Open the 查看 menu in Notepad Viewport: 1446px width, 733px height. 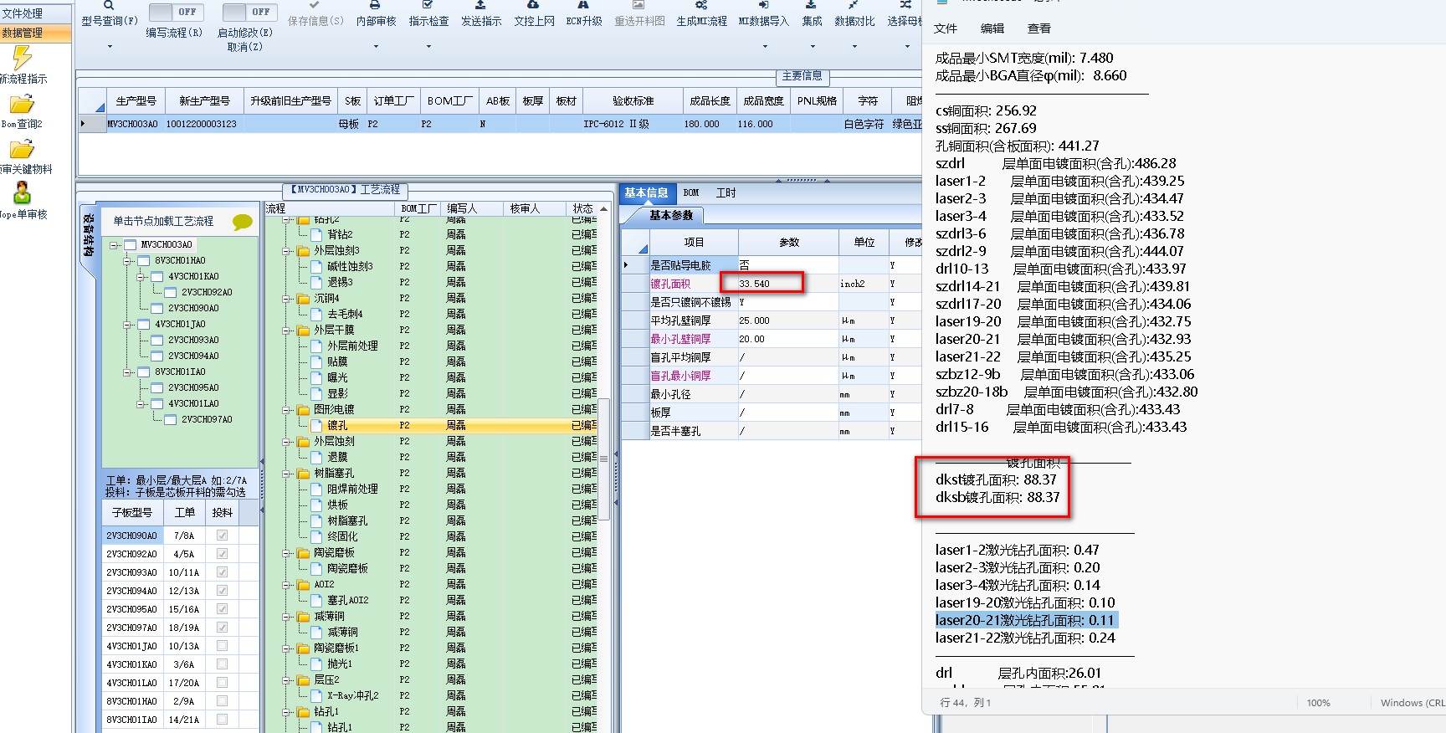(x=1039, y=28)
